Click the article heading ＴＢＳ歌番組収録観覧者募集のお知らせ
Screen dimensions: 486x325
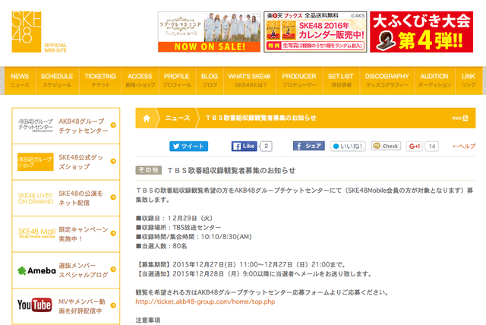coord(231,171)
